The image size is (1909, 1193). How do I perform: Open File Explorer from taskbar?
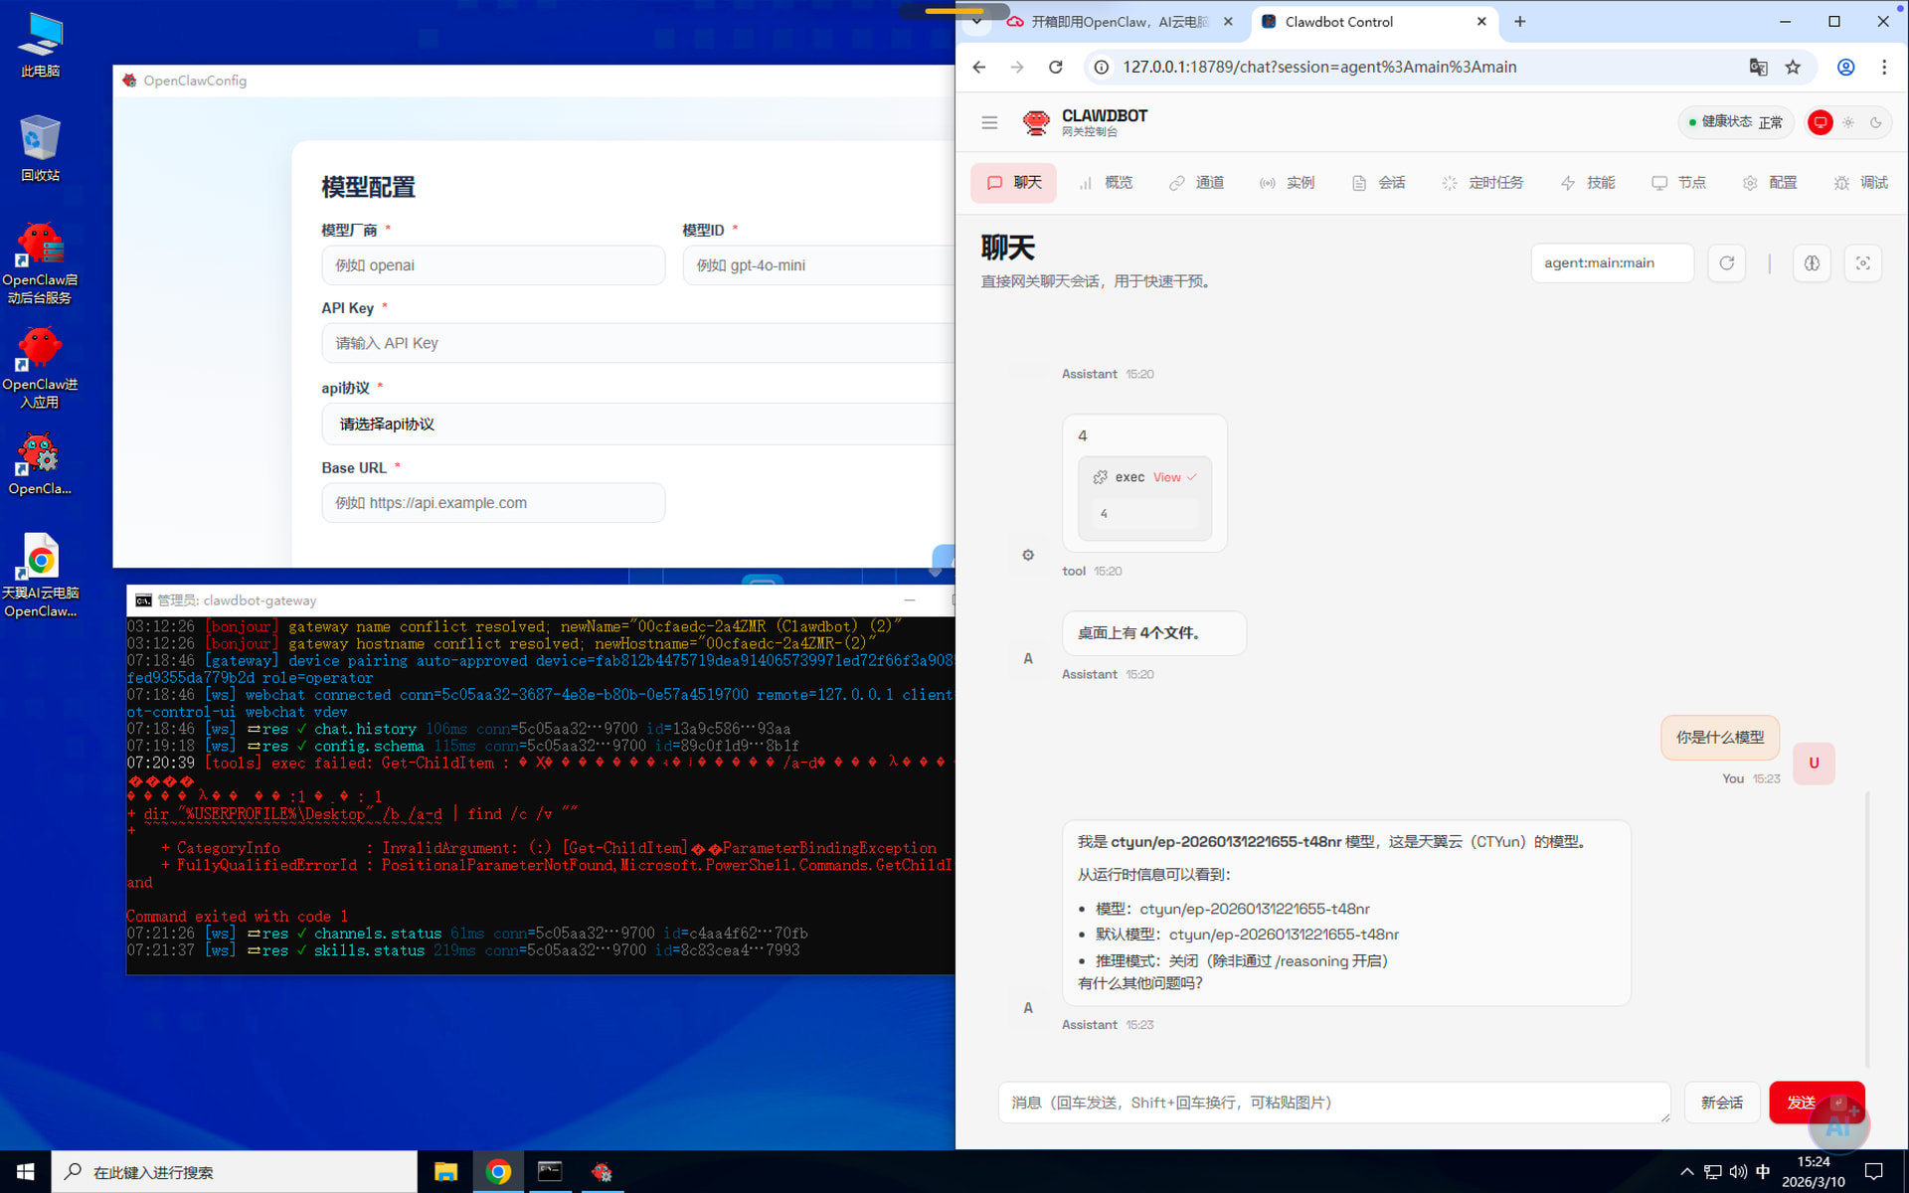click(x=445, y=1172)
